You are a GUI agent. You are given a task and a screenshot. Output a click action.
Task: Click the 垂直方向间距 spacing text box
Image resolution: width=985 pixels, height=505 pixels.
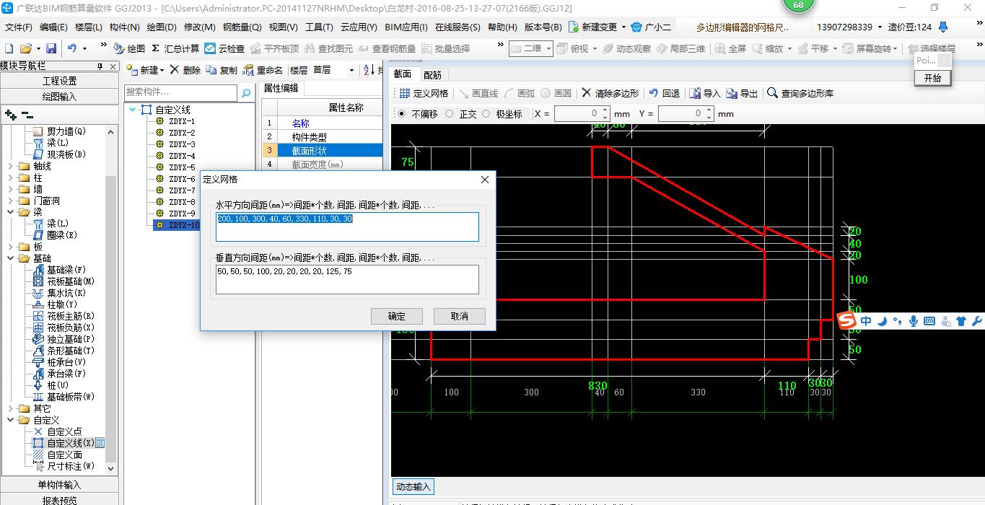pos(347,279)
